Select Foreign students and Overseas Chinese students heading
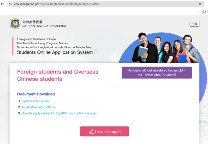This screenshot has width=208, height=144. click(x=58, y=75)
